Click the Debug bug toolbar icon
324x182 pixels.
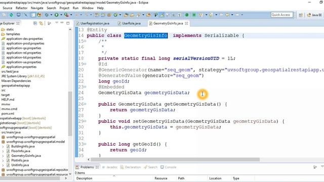coord(47,15)
